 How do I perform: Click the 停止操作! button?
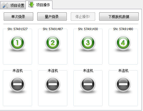tap(83, 17)
